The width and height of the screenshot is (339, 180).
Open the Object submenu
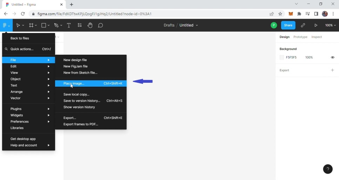(28, 79)
